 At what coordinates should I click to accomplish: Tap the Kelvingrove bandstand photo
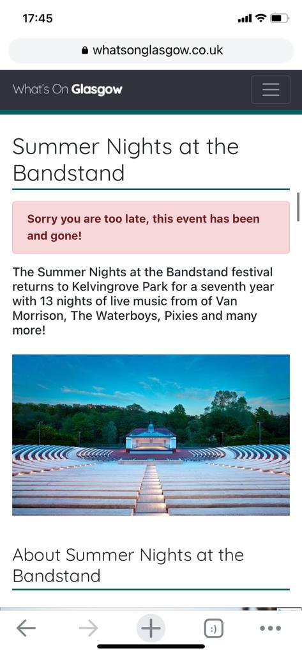pos(151,435)
